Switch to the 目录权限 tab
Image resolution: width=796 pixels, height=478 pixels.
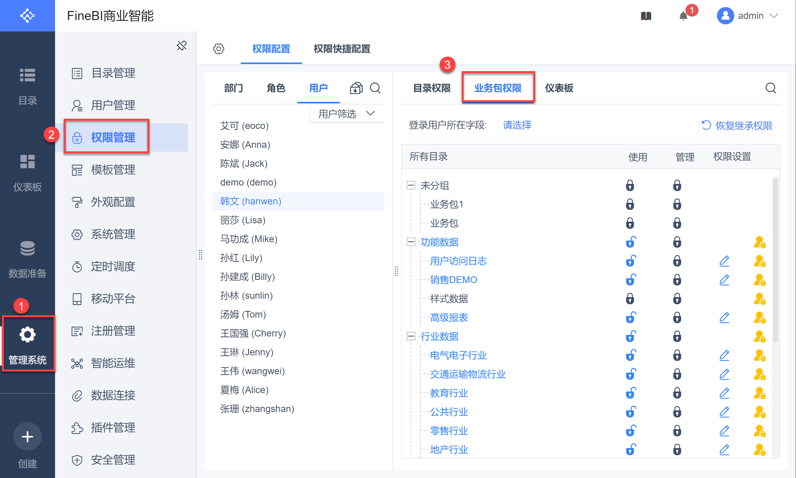(x=432, y=88)
